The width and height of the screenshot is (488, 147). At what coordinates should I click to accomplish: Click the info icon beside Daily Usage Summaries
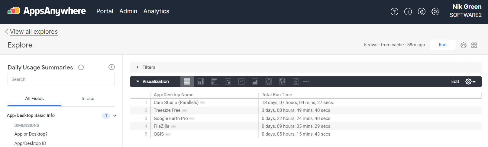coord(81,67)
